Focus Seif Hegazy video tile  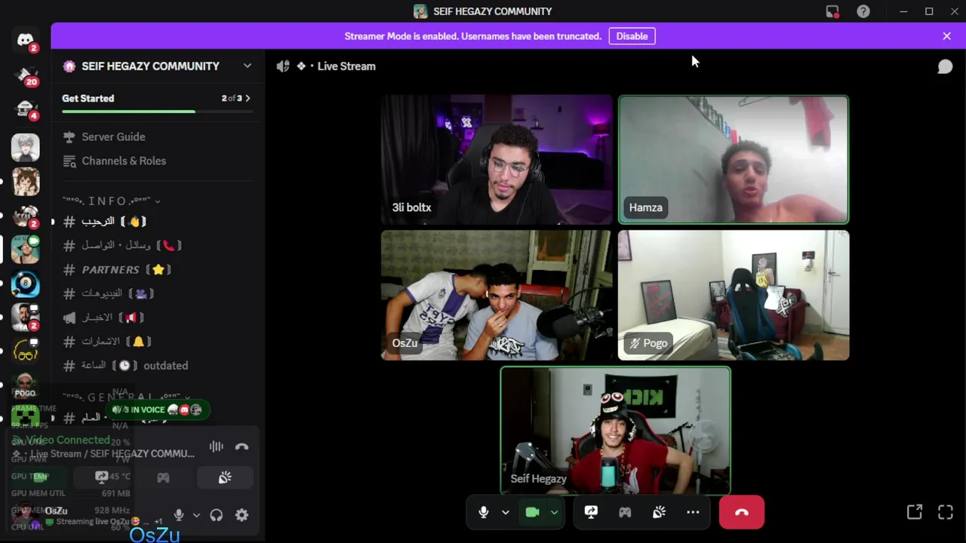[615, 431]
